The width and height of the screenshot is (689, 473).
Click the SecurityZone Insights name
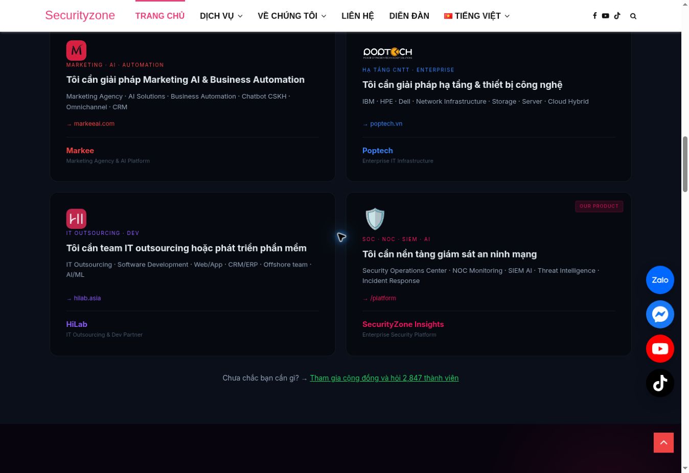click(x=403, y=324)
